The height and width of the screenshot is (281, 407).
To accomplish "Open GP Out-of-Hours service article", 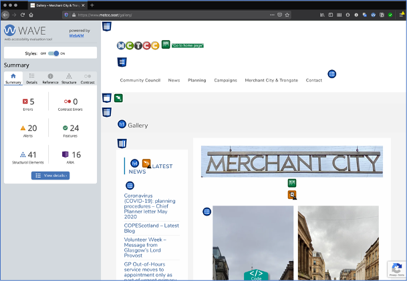I will click(x=148, y=272).
